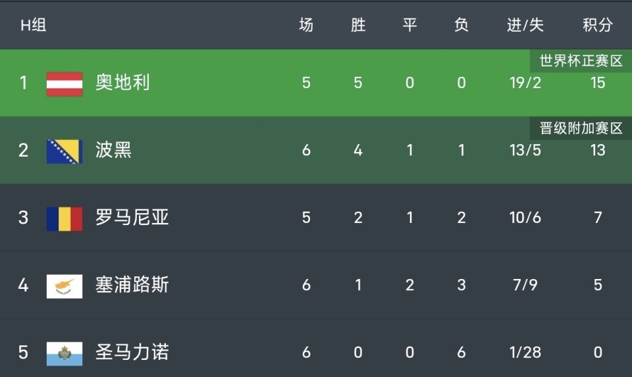
Task: Select the 罗马尼亚 team name
Action: [x=132, y=218]
